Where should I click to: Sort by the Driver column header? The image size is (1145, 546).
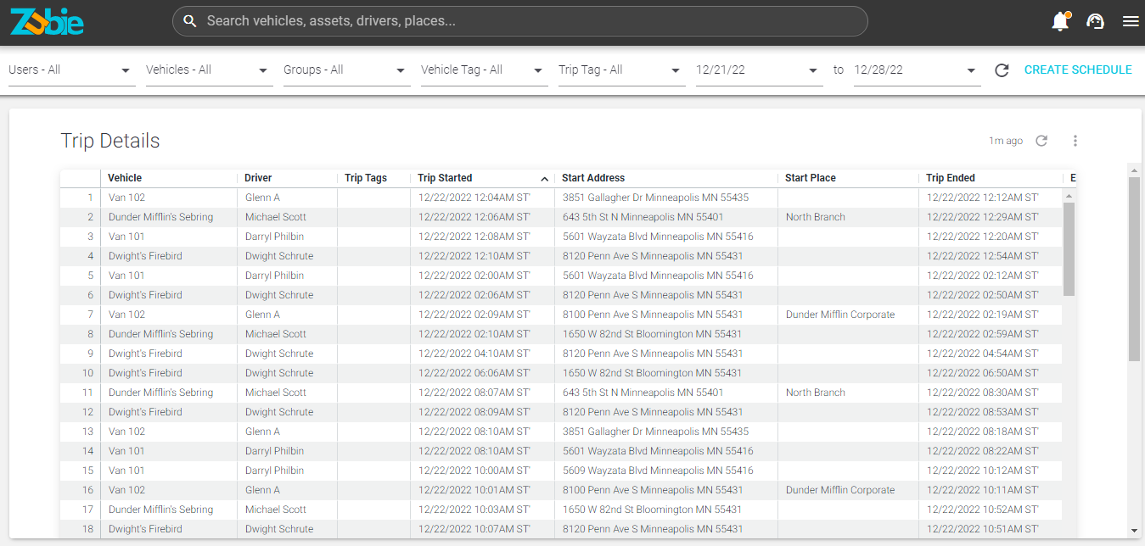click(258, 178)
